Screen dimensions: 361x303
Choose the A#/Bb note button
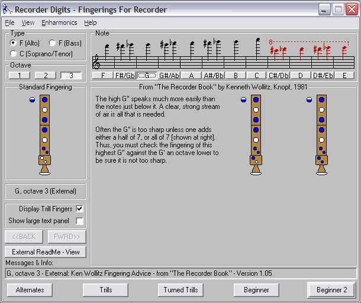[213, 76]
